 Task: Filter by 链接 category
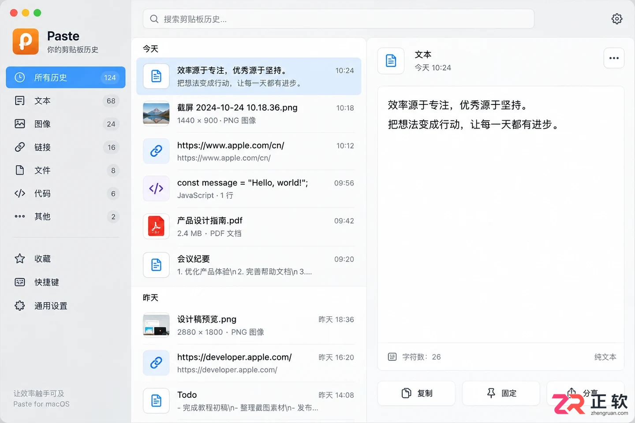(x=66, y=147)
